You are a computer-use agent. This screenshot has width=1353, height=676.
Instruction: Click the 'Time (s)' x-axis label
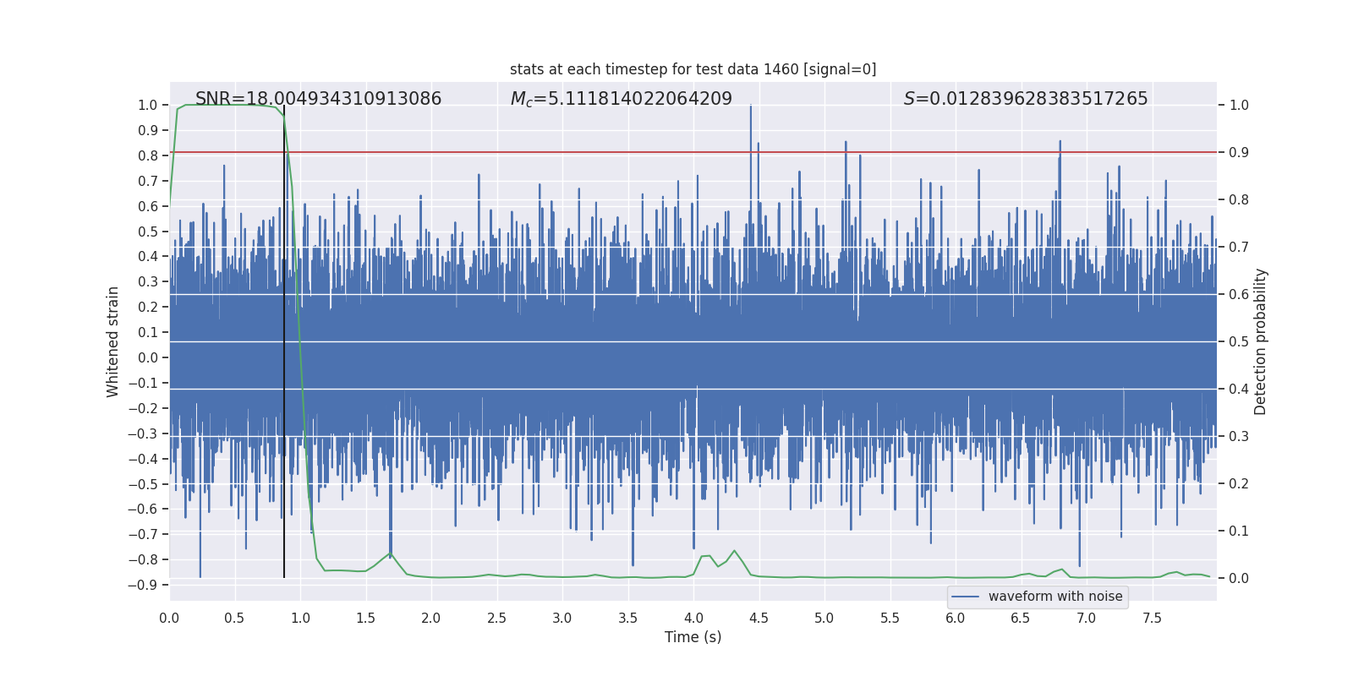coord(693,637)
